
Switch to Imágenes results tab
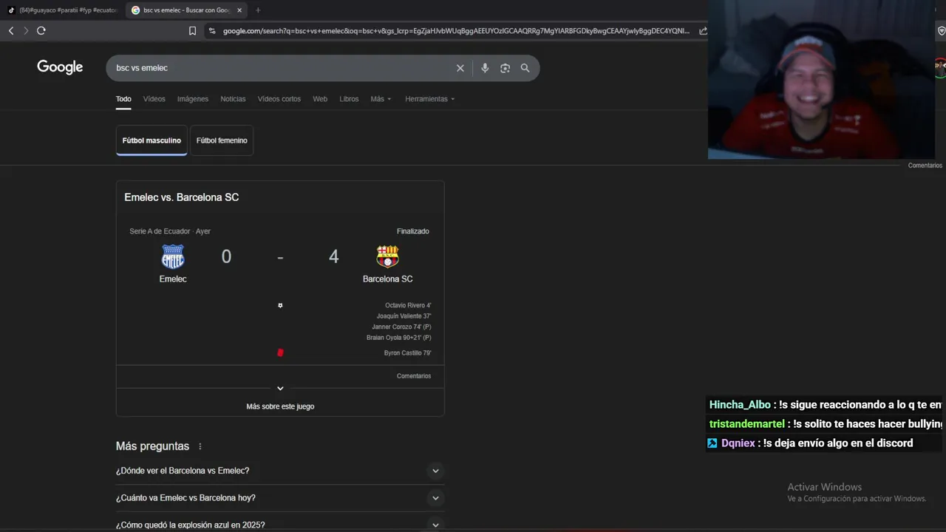click(x=193, y=99)
